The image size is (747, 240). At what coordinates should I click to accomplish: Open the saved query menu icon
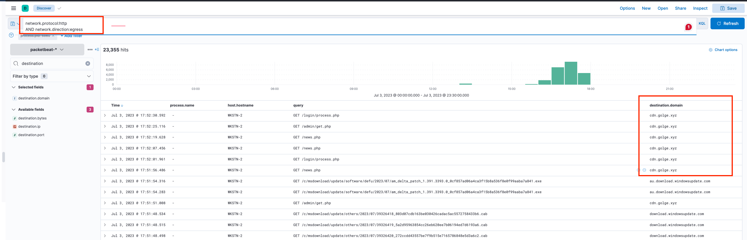[x=13, y=24]
